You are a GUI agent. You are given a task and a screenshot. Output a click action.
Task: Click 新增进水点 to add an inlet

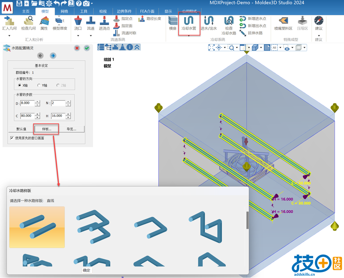[x=253, y=19]
